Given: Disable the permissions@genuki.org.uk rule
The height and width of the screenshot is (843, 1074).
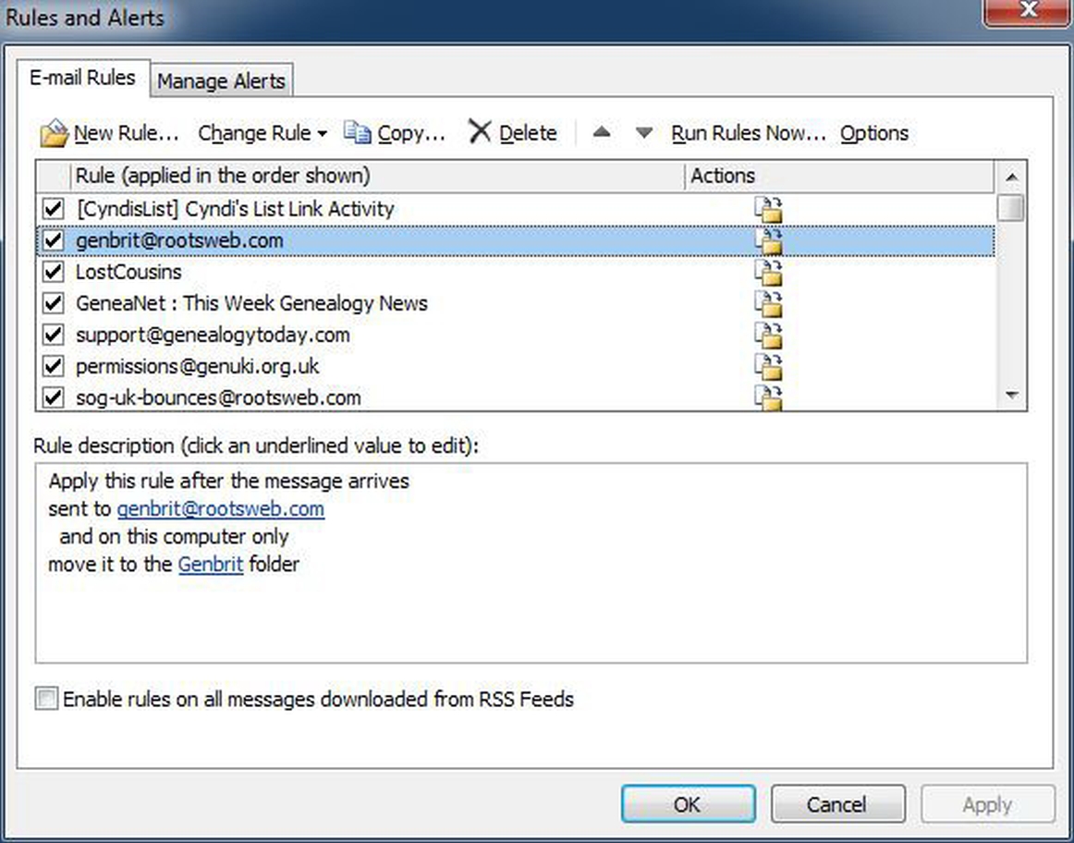Looking at the screenshot, I should pos(54,366).
